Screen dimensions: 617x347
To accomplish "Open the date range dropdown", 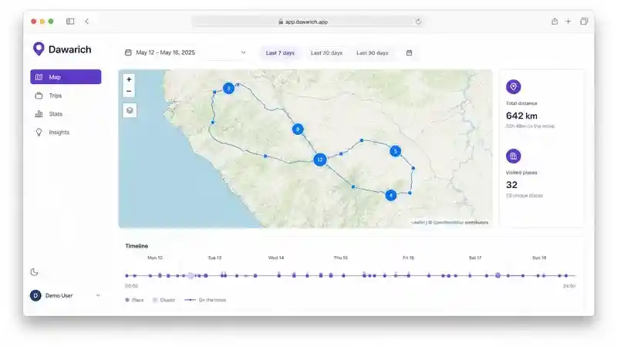I will (185, 52).
